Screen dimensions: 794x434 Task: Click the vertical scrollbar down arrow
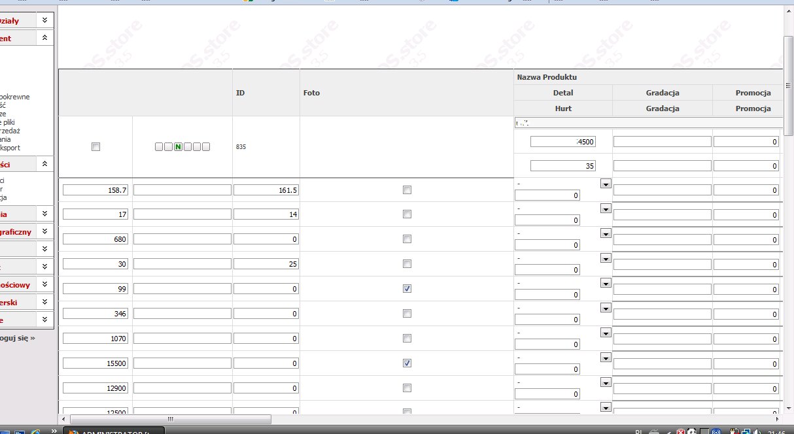point(788,407)
